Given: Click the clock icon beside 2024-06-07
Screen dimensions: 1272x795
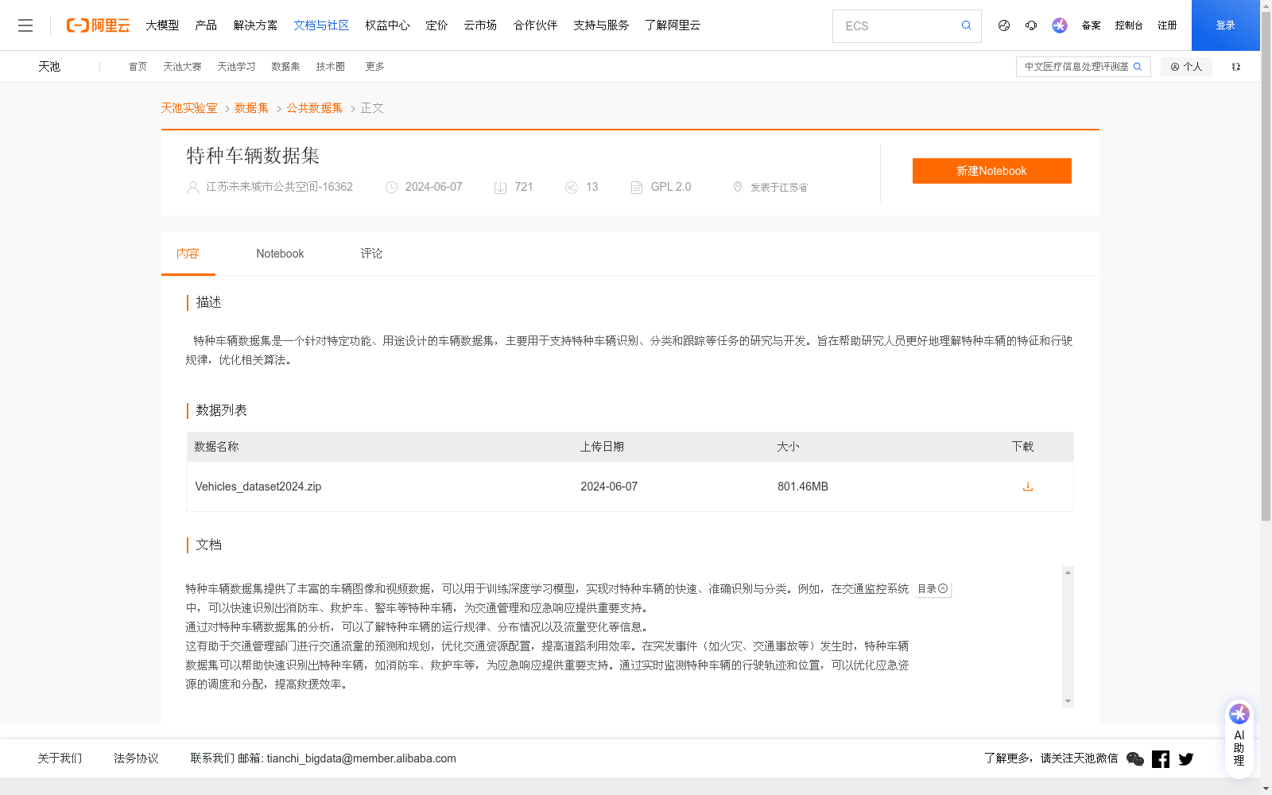Looking at the screenshot, I should (x=391, y=188).
